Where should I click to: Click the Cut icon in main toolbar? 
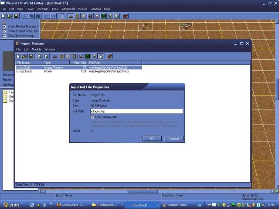point(25,16)
